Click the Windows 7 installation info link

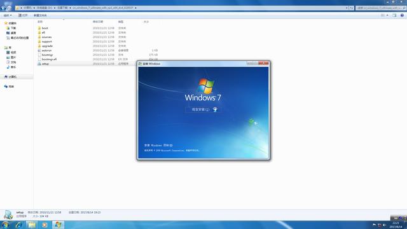(x=158, y=146)
